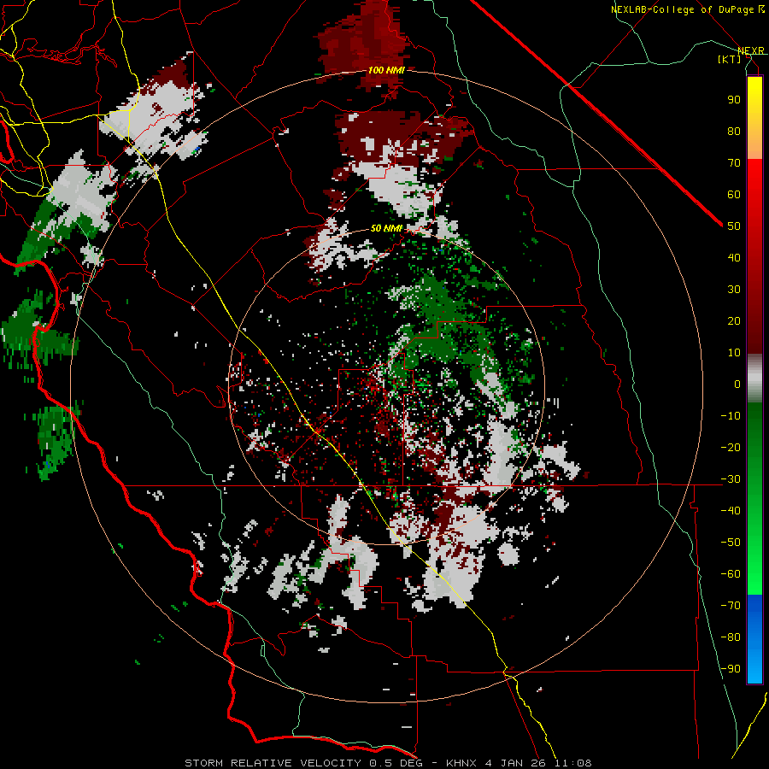Click the 50 NMI range ring label

tap(386, 228)
